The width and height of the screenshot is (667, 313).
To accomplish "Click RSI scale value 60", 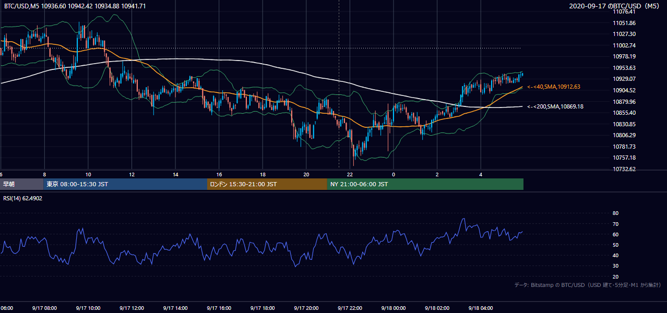I will [x=616, y=234].
